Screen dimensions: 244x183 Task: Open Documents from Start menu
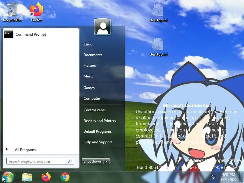coord(93,55)
